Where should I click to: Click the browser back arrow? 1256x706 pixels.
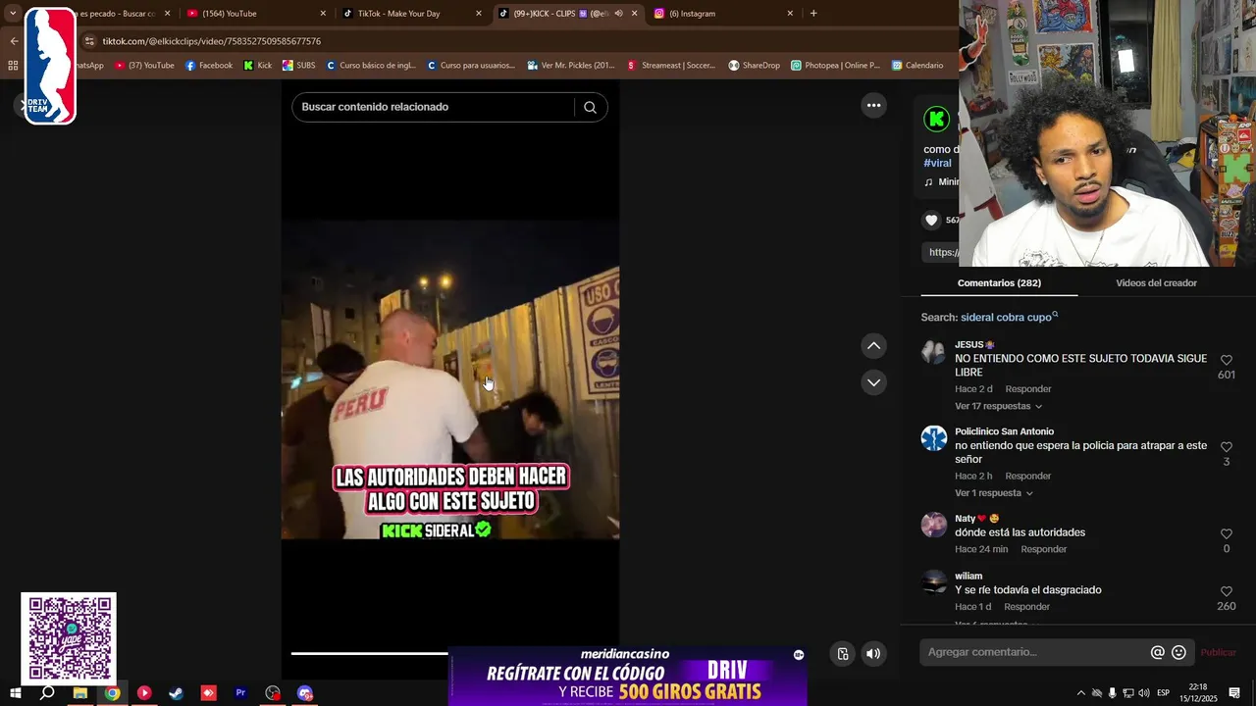(14, 41)
